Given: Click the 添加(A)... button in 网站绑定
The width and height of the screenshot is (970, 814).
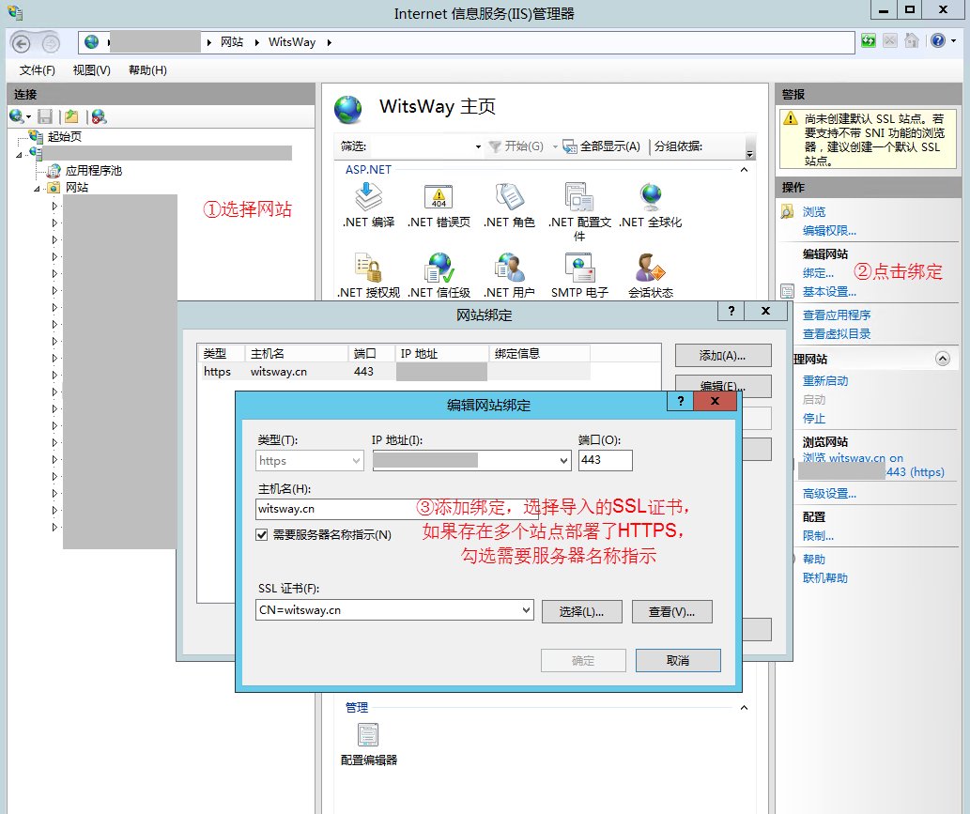Looking at the screenshot, I should tap(723, 356).
